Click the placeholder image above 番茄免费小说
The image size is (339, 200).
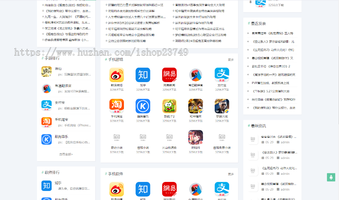pyautogui.click(x=222, y=137)
